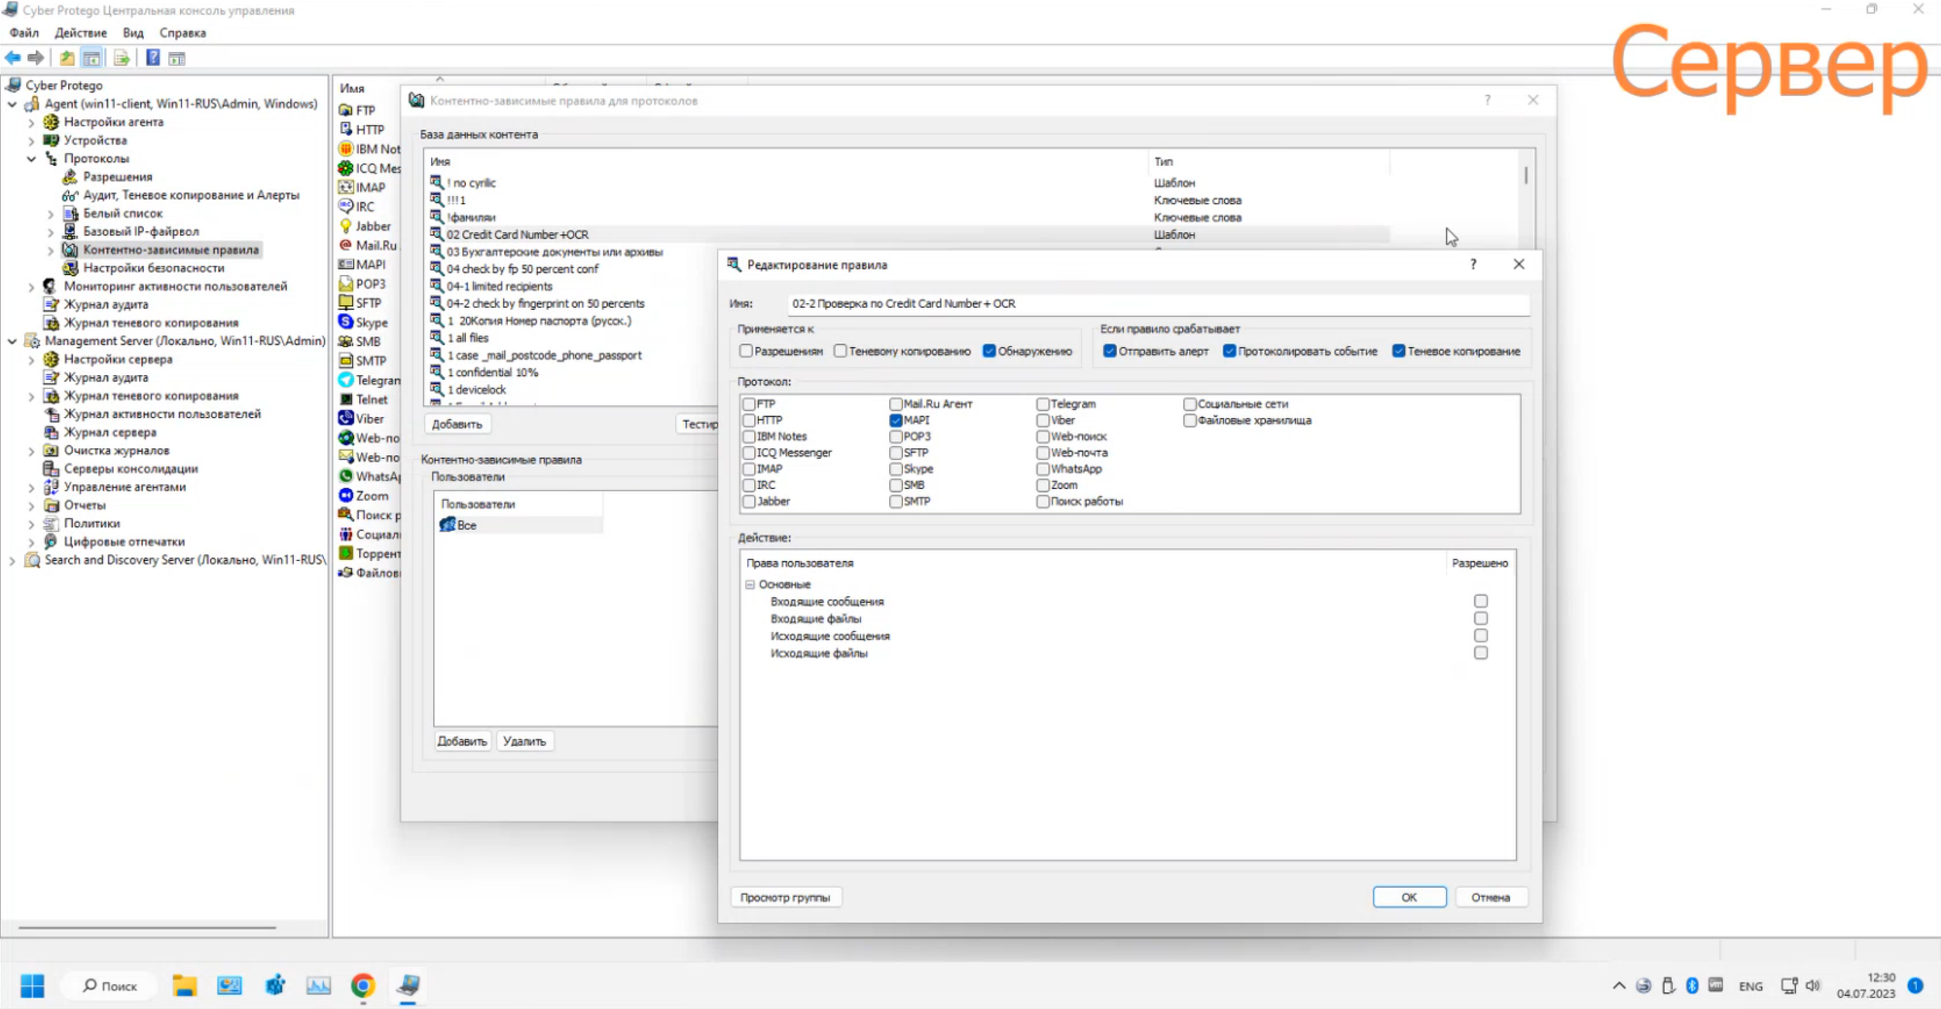Collapse the Основные rights group
1941x1009 pixels.
pos(750,584)
